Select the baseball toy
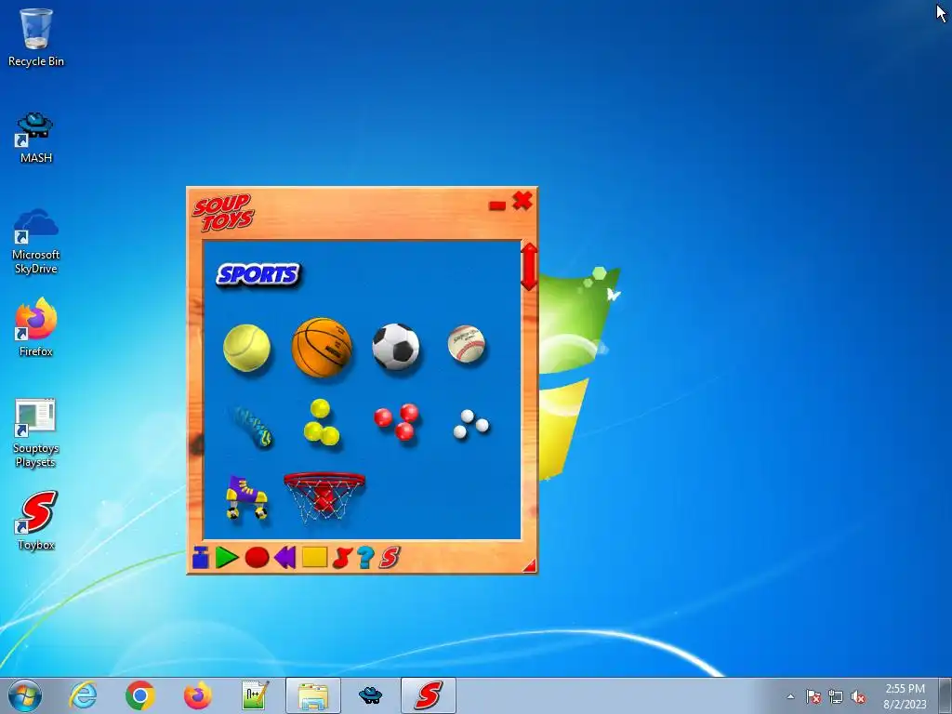 [467, 344]
